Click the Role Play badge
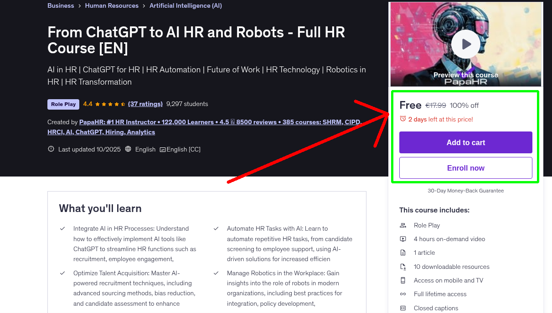 (63, 104)
